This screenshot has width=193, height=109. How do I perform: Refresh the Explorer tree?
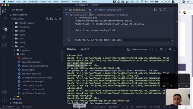pyautogui.click(x=56, y=19)
